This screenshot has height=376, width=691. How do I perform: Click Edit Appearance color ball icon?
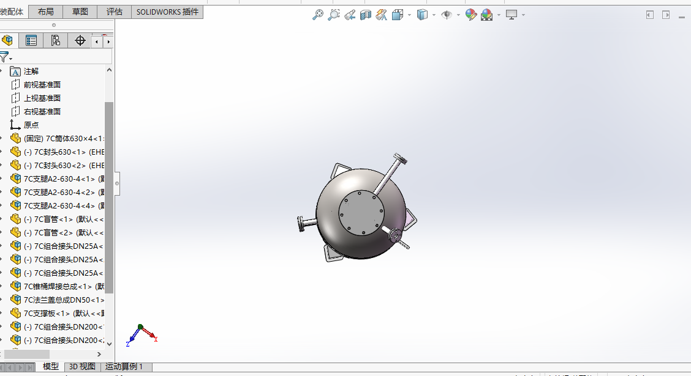(470, 15)
